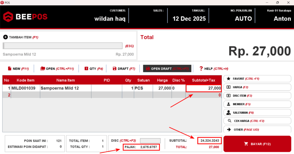The image size is (294, 154).
Task: Click the plus icon beside Tambah Item
Action: (x=5, y=37)
